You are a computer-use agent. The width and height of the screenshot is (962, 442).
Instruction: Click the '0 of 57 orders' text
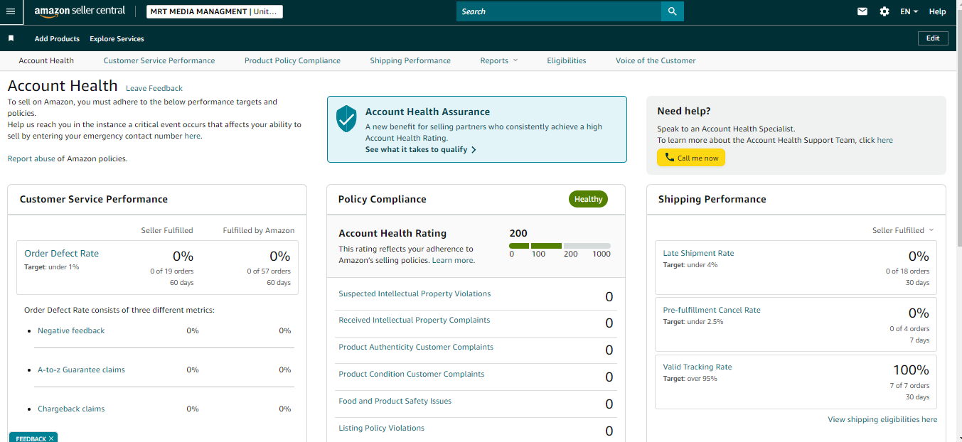coord(269,271)
